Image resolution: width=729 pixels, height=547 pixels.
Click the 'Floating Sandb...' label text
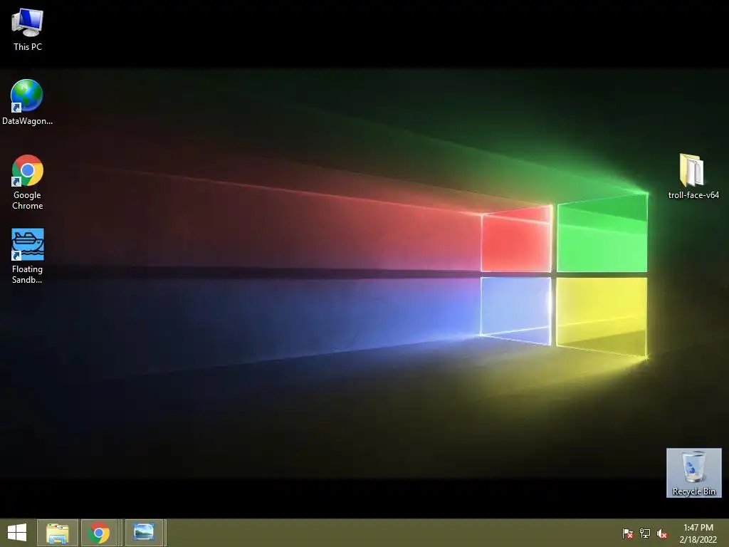tap(28, 274)
